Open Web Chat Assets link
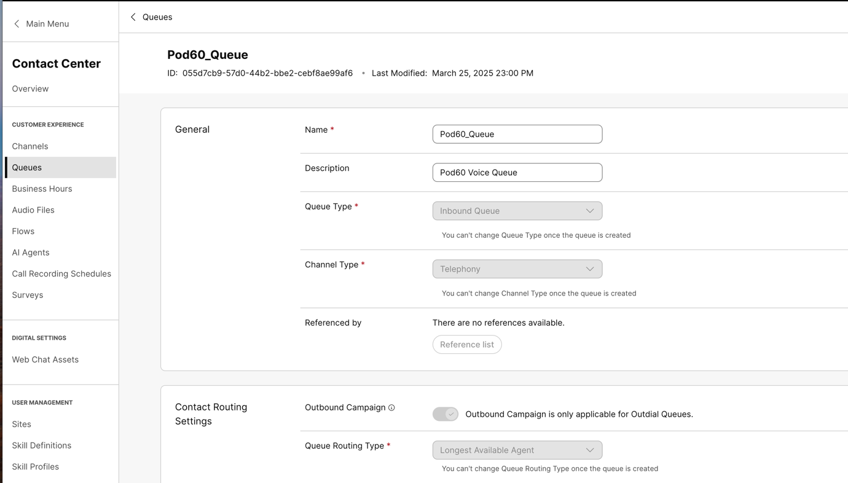The height and width of the screenshot is (483, 848). (x=45, y=359)
